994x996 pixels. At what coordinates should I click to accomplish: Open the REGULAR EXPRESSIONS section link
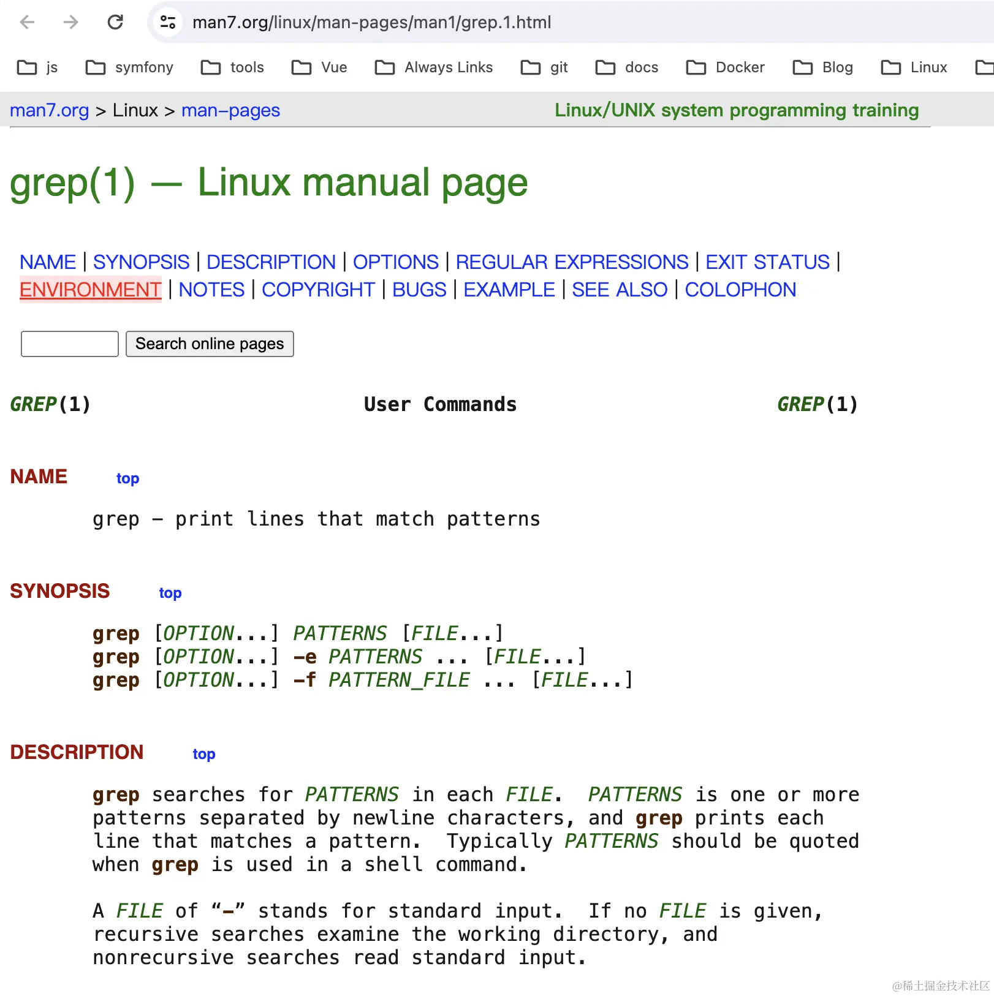[x=572, y=262]
